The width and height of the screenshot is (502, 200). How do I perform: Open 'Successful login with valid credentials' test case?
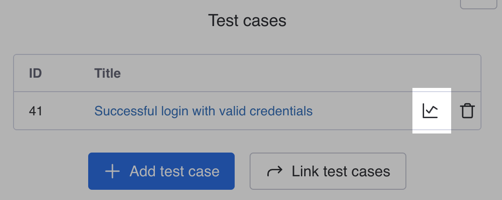[x=203, y=111]
